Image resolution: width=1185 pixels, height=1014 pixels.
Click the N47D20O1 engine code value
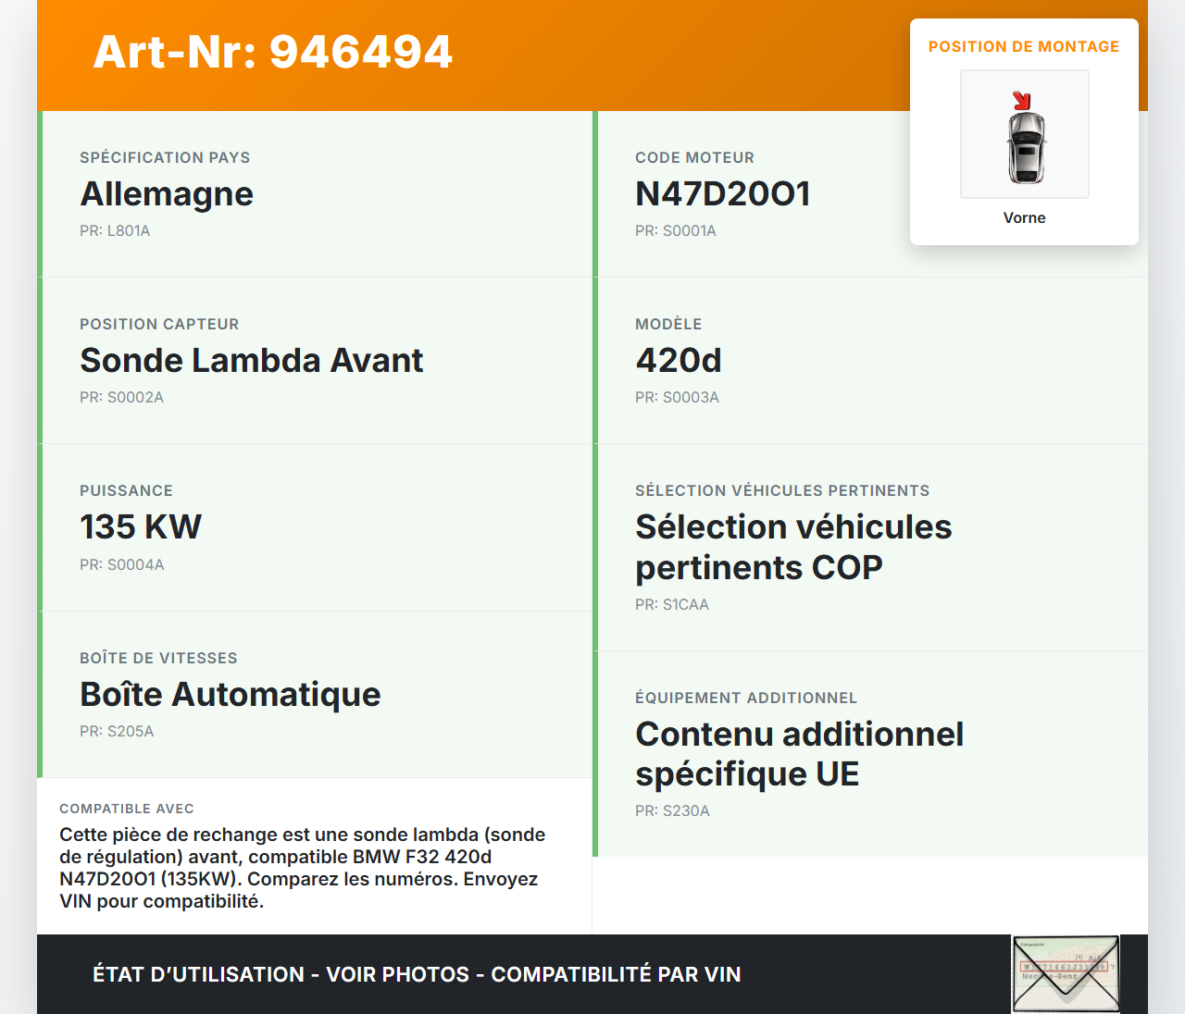tap(722, 194)
